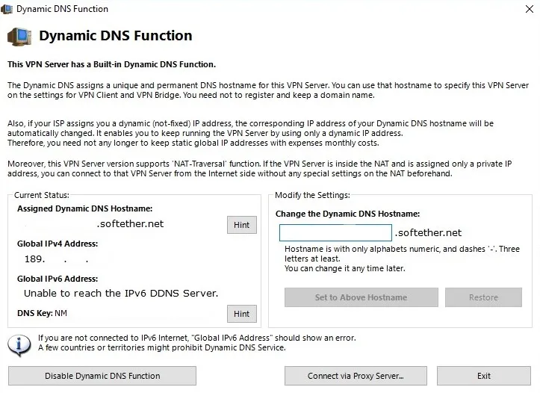Click the large computer icon beside the heading
The width and height of the screenshot is (540, 393).
19,36
